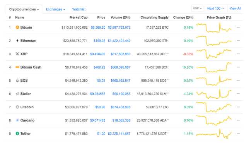The width and height of the screenshot is (251, 144).
Task: Open the Tether name link
Action: (x=26, y=134)
